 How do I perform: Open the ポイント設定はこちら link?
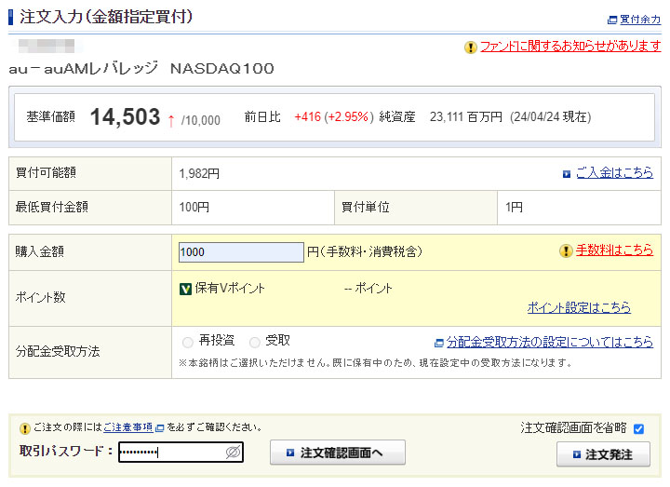[x=579, y=307]
